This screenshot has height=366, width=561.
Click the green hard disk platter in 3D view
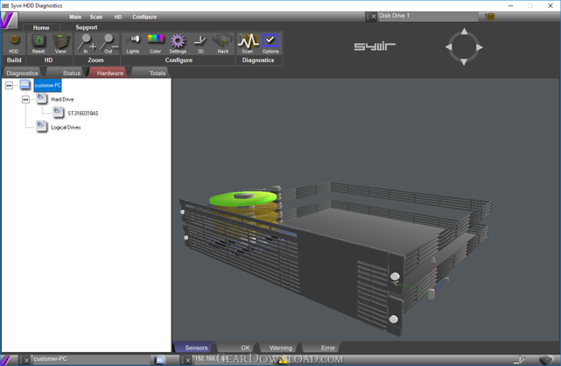pos(242,199)
